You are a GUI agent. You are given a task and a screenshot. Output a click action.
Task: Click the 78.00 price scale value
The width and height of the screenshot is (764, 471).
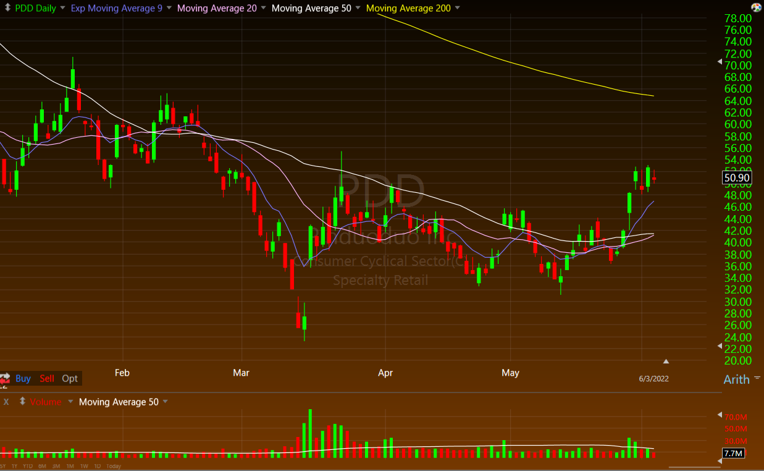click(737, 18)
